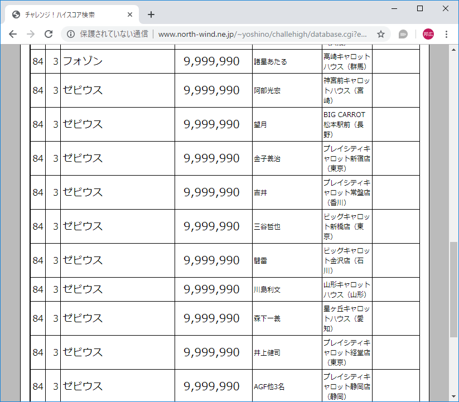Close the チャレンジ！ハイスコア検索 tab

coord(130,14)
